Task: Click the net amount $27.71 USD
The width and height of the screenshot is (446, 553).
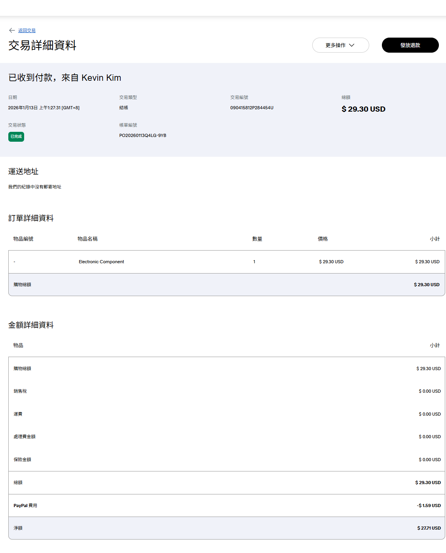Action: pyautogui.click(x=429, y=528)
